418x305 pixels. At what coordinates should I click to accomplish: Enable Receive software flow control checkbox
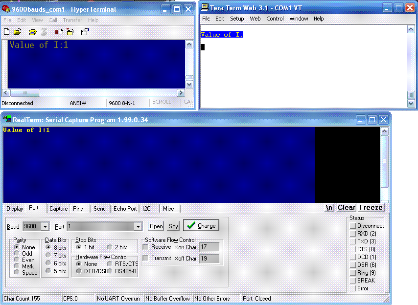[145, 247]
